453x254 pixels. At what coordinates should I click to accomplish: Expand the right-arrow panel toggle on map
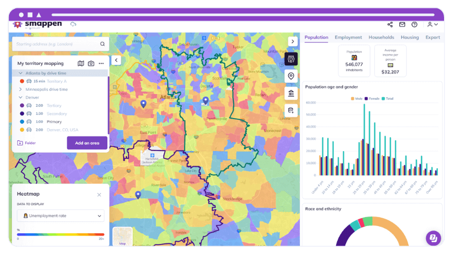pos(292,41)
